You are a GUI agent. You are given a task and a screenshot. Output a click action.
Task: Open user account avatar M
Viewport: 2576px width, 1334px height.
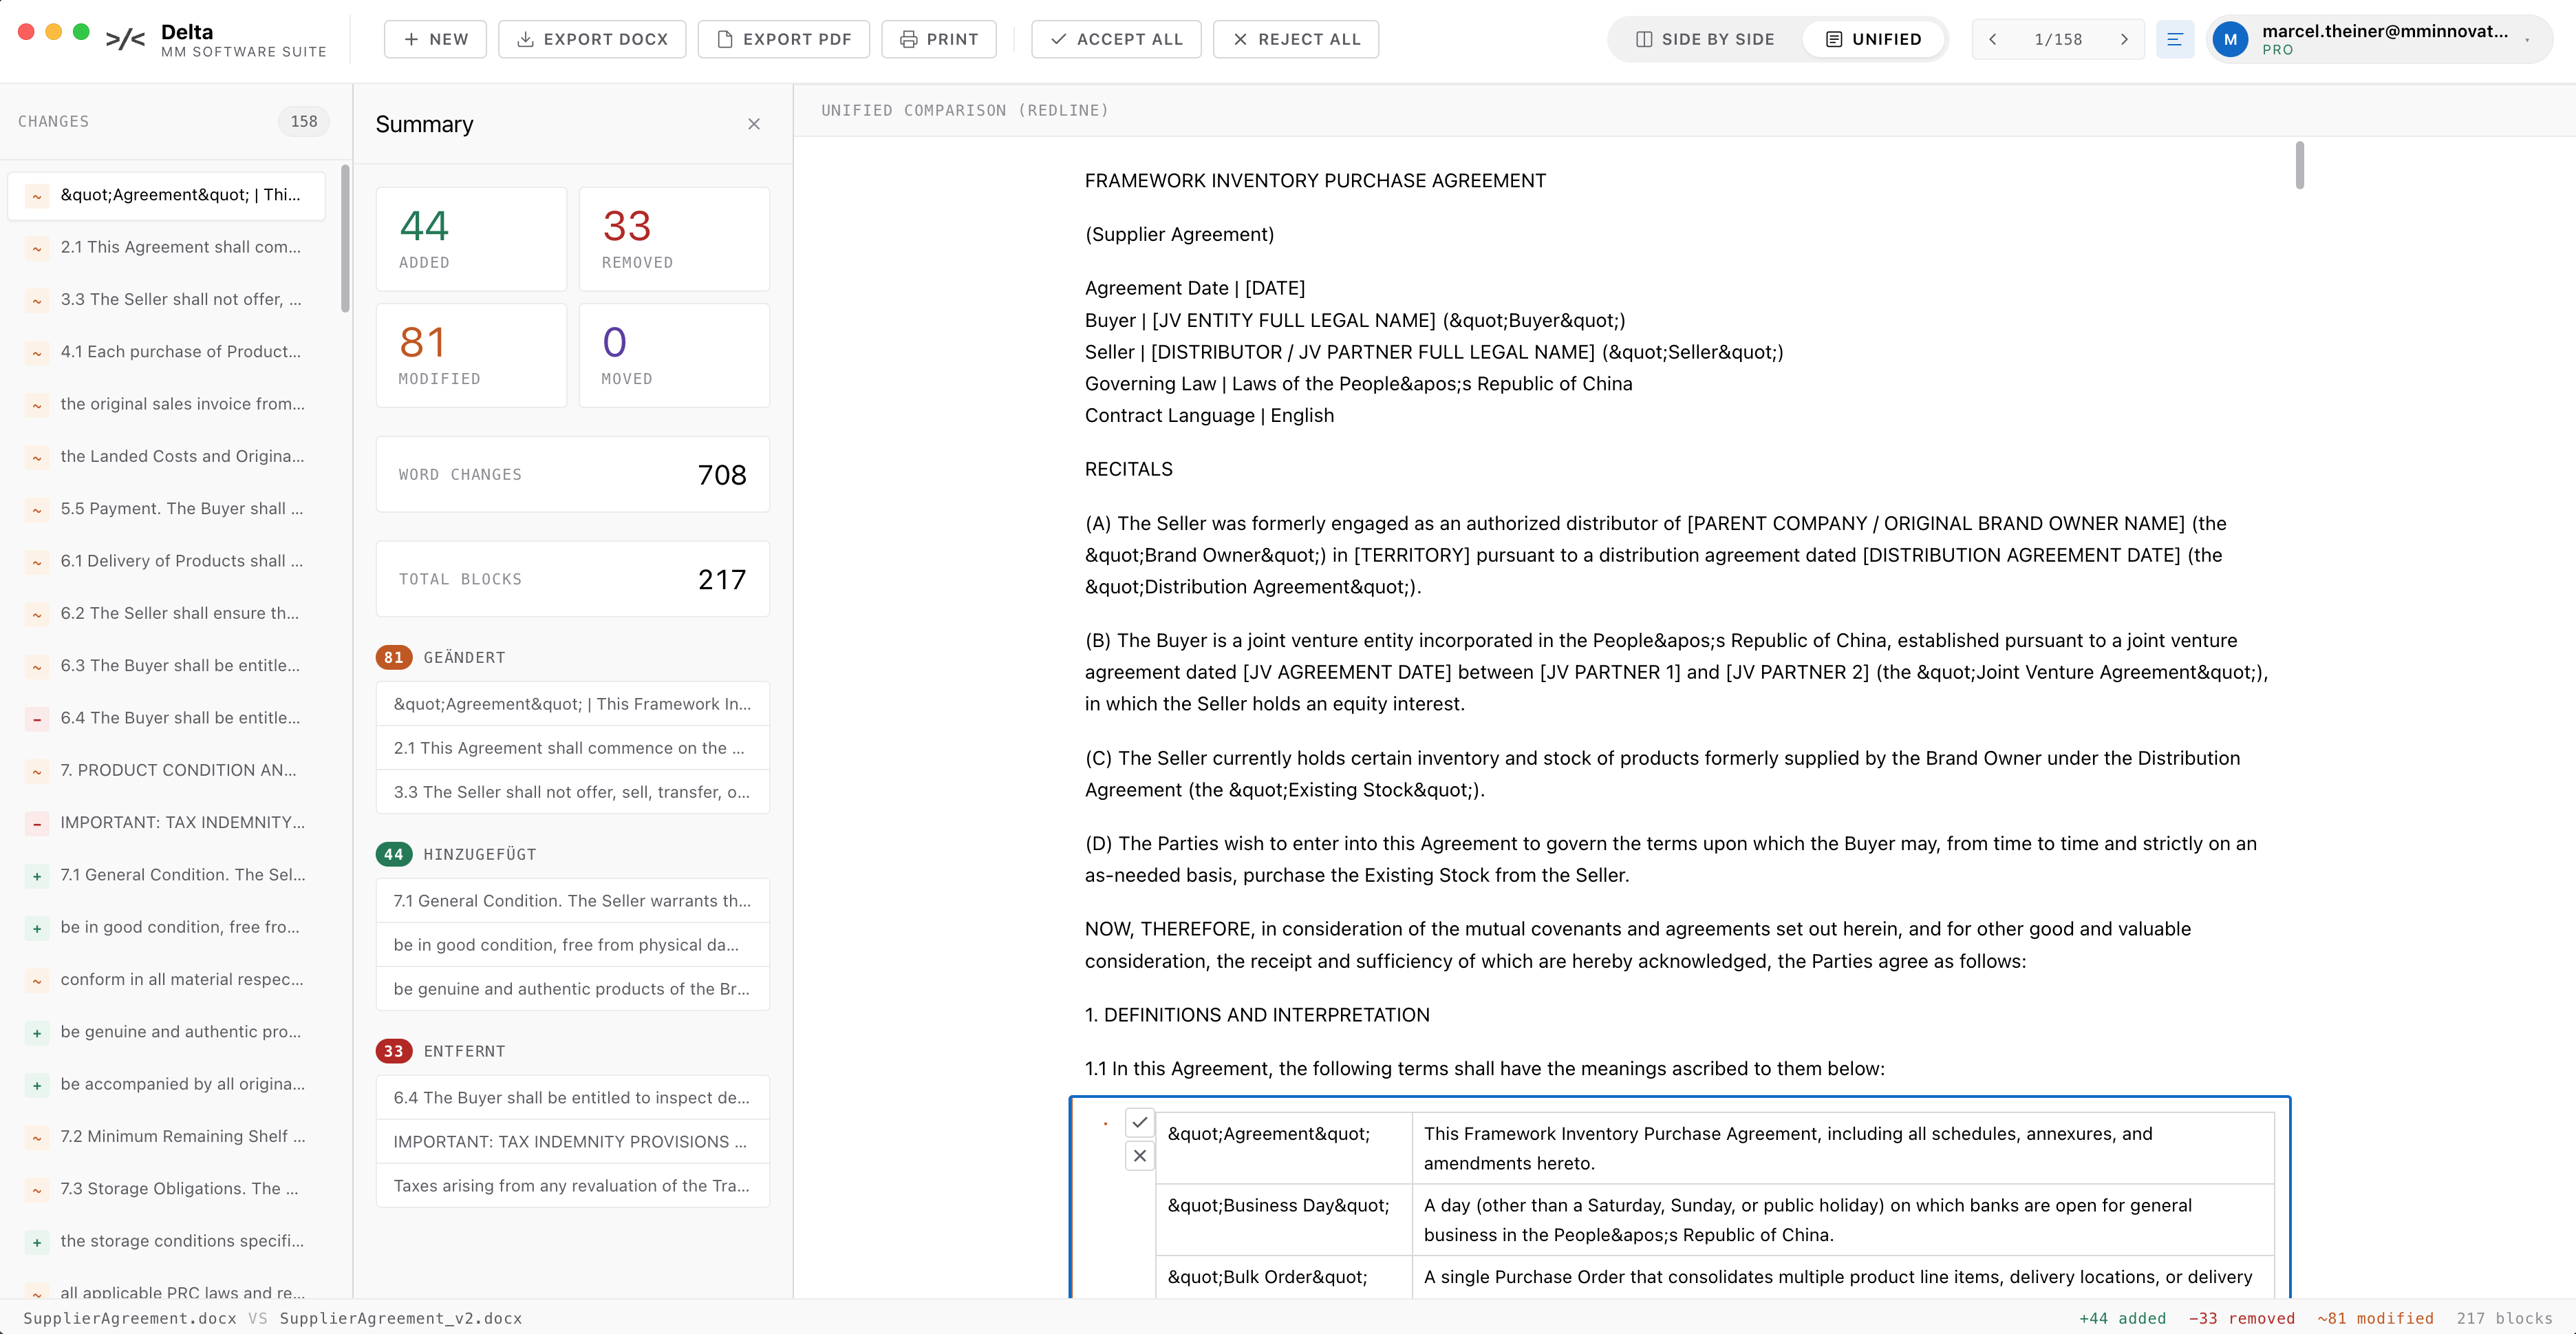click(x=2230, y=40)
